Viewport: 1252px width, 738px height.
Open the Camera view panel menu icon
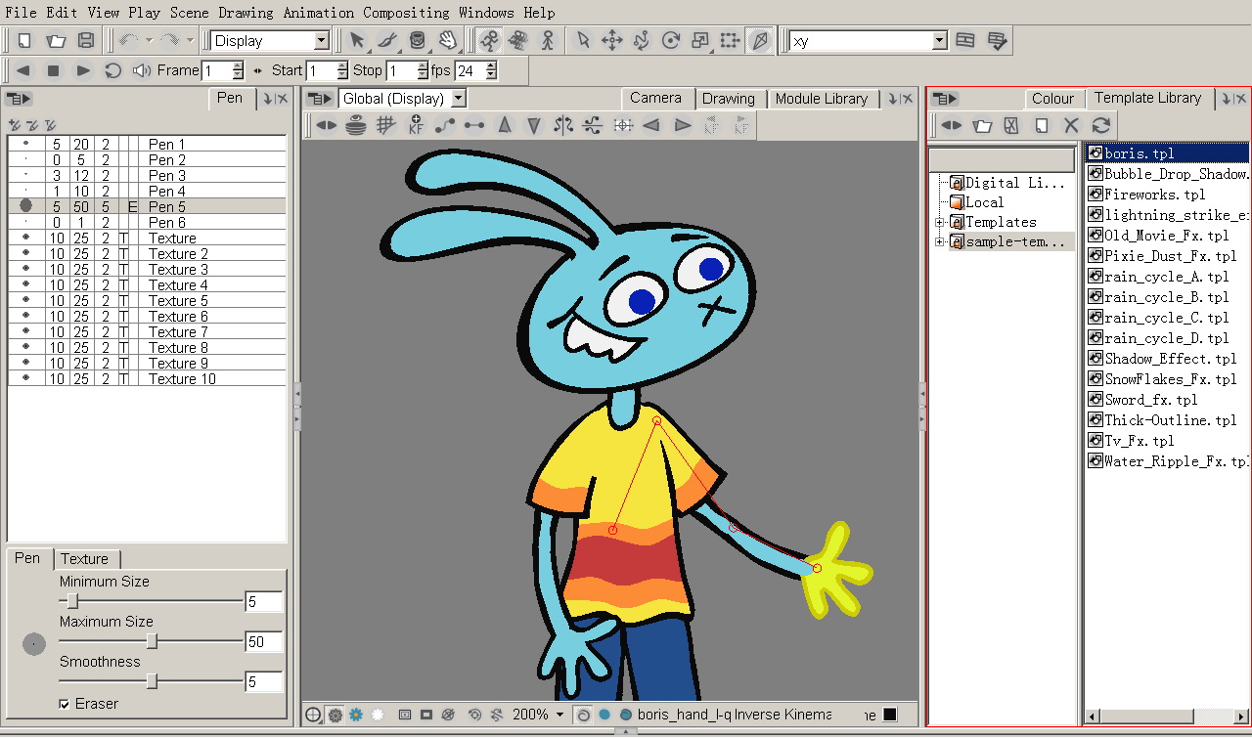pos(318,98)
